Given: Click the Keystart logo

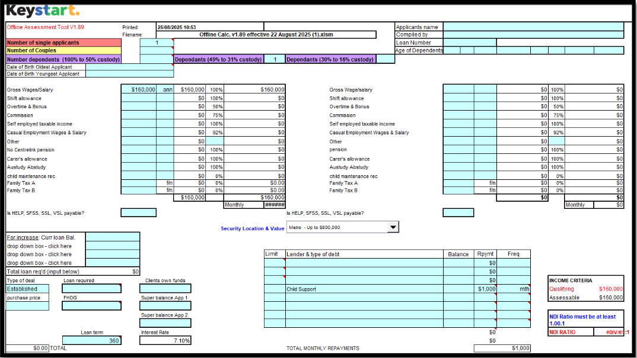Looking at the screenshot, I should (43, 11).
